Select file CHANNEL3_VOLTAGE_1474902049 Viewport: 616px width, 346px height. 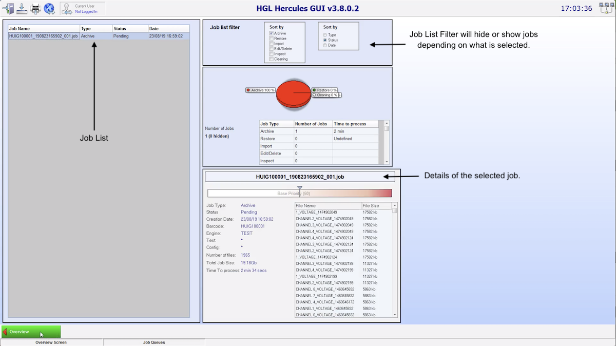pyautogui.click(x=324, y=225)
